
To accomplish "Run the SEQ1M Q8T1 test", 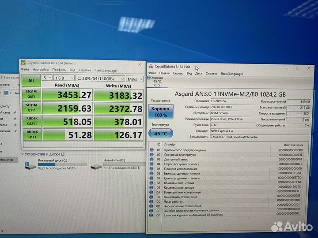I will (32, 94).
